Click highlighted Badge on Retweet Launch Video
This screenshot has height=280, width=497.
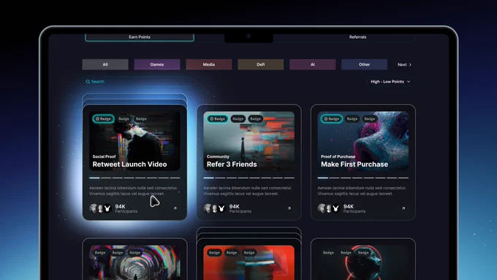point(103,119)
